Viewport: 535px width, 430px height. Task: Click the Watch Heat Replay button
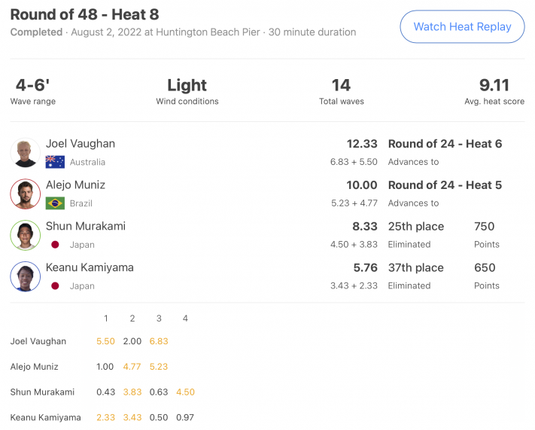pos(462,26)
